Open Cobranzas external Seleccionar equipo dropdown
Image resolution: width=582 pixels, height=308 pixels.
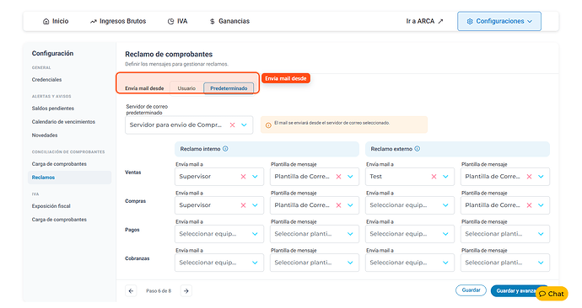click(x=410, y=263)
